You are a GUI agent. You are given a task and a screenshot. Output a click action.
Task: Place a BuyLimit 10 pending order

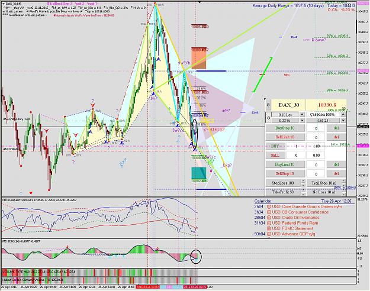coord(285,164)
